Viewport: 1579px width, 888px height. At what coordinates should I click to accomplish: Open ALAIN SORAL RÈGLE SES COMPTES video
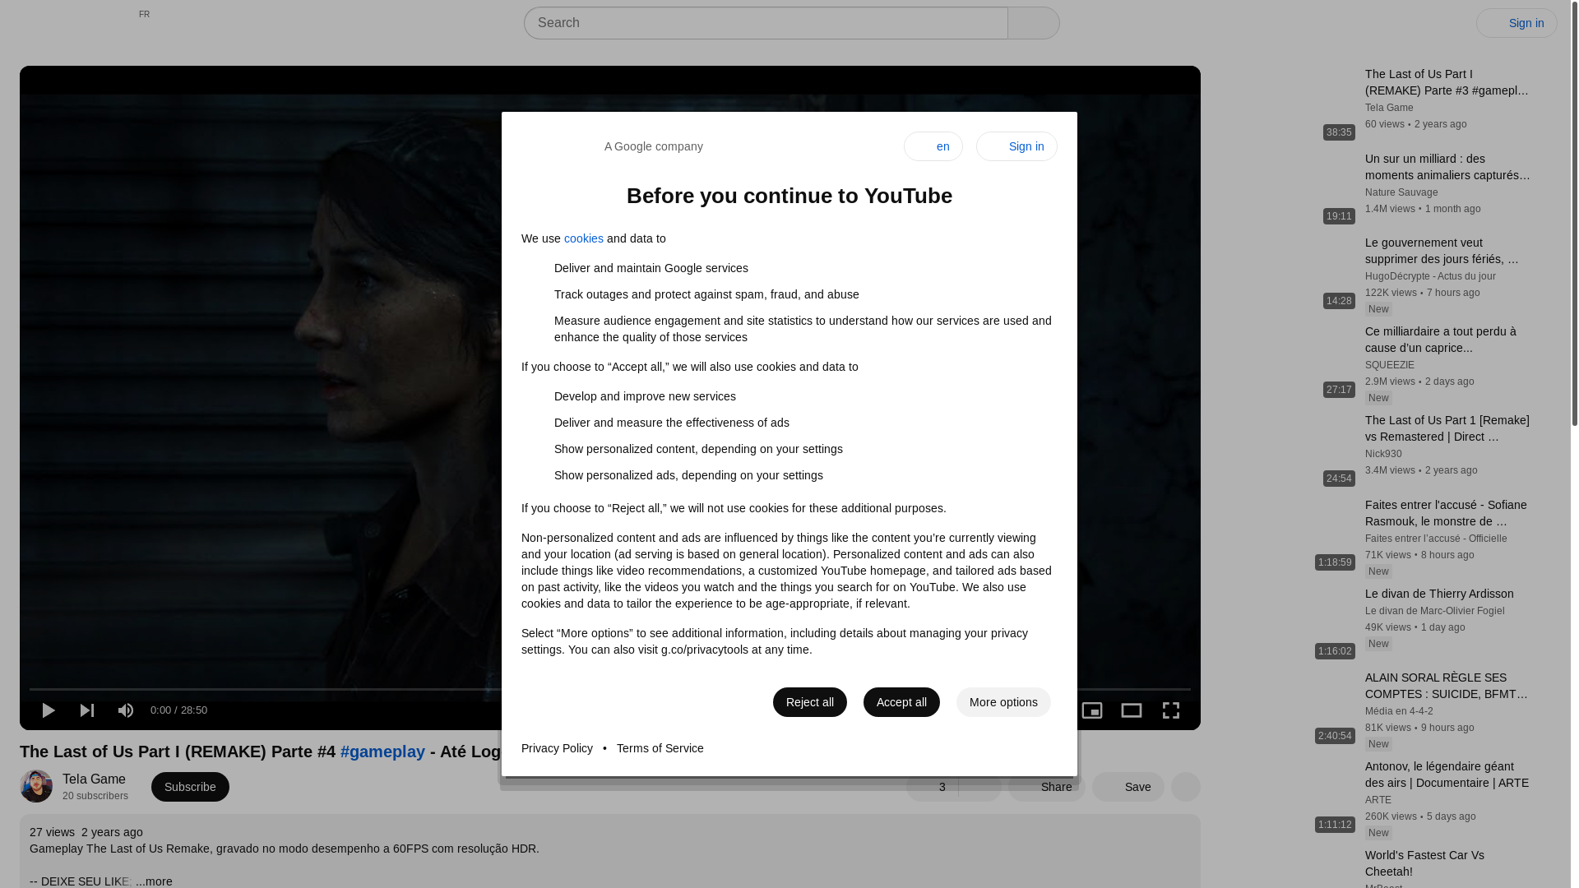pyautogui.click(x=1447, y=686)
